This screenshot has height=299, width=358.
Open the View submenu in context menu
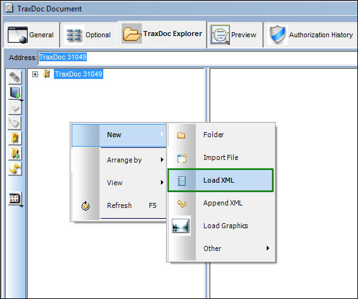tap(119, 183)
